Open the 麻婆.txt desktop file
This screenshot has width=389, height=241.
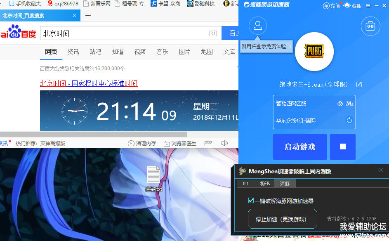(x=153, y=178)
